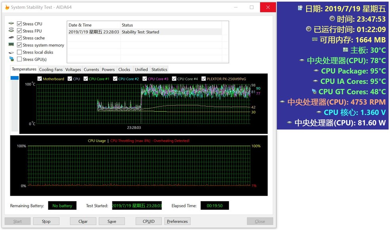
Task: Select the Clocks tab
Action: coord(124,69)
